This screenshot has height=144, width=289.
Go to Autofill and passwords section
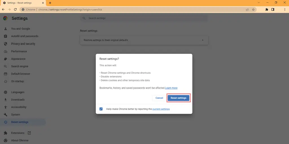pos(25,36)
